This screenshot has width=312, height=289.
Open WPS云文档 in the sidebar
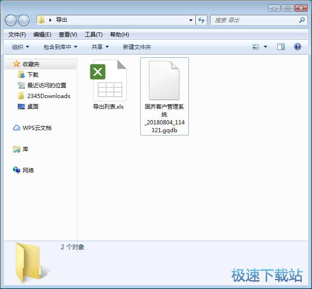pos(37,128)
